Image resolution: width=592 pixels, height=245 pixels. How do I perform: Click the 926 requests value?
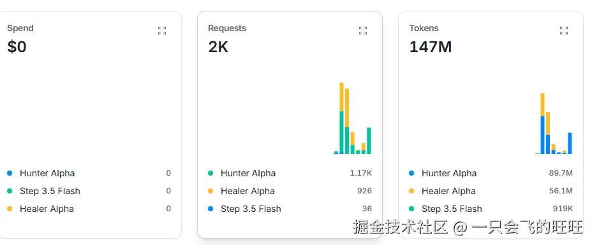[x=364, y=191]
